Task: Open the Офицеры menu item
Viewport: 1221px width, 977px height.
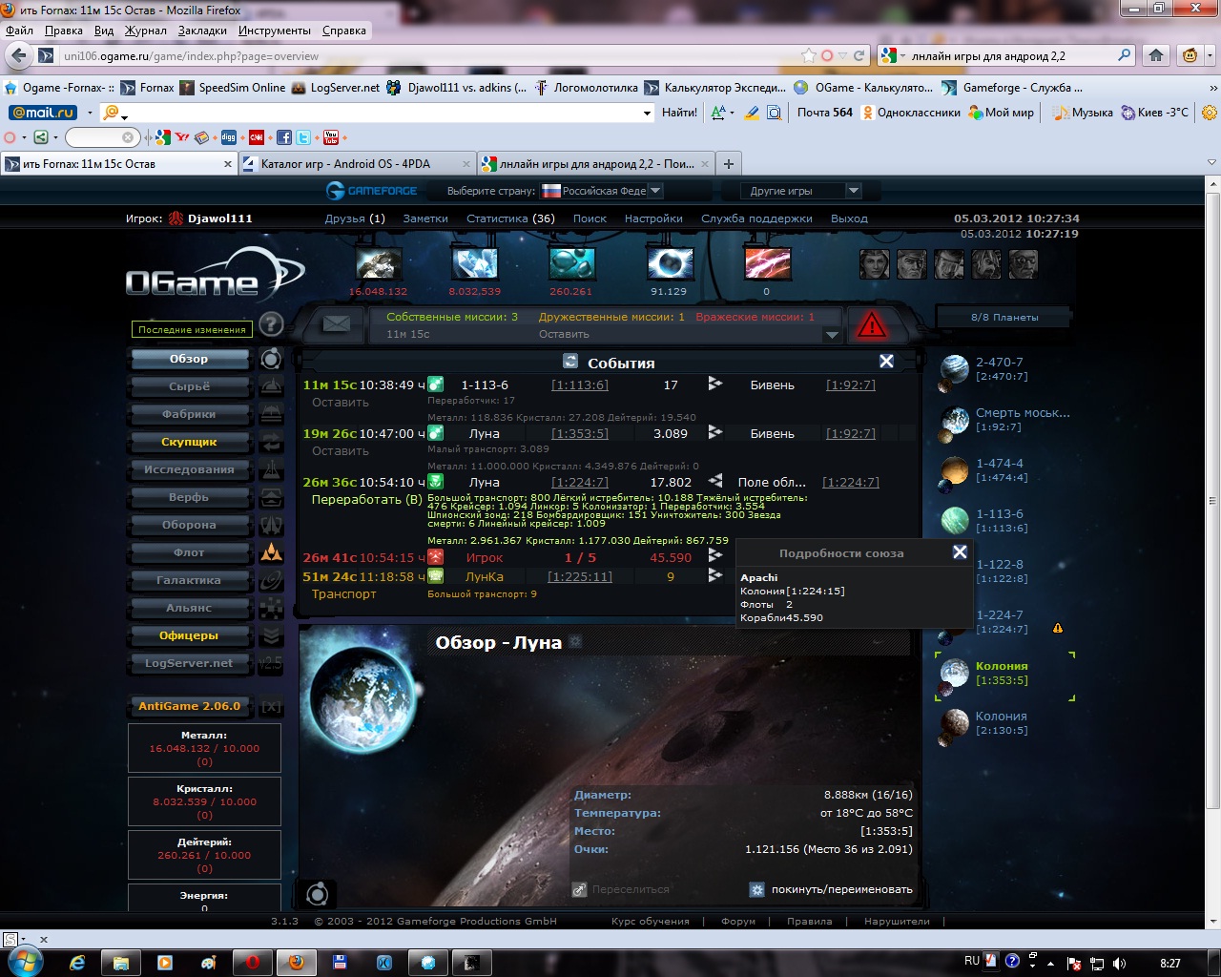Action: tap(189, 635)
